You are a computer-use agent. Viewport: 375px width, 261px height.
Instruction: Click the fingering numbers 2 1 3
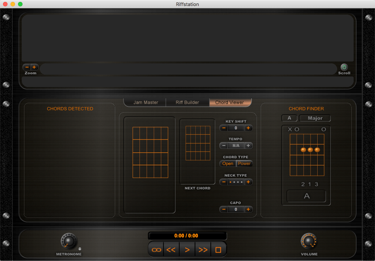pos(310,184)
